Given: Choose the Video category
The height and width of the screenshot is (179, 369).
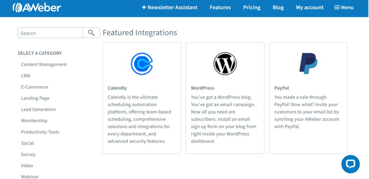Looking at the screenshot, I should (27, 166).
